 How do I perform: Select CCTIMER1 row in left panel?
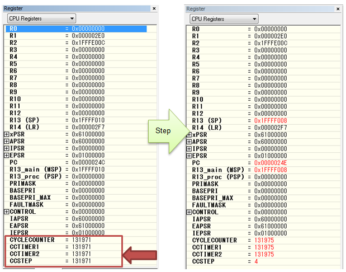(80, 247)
